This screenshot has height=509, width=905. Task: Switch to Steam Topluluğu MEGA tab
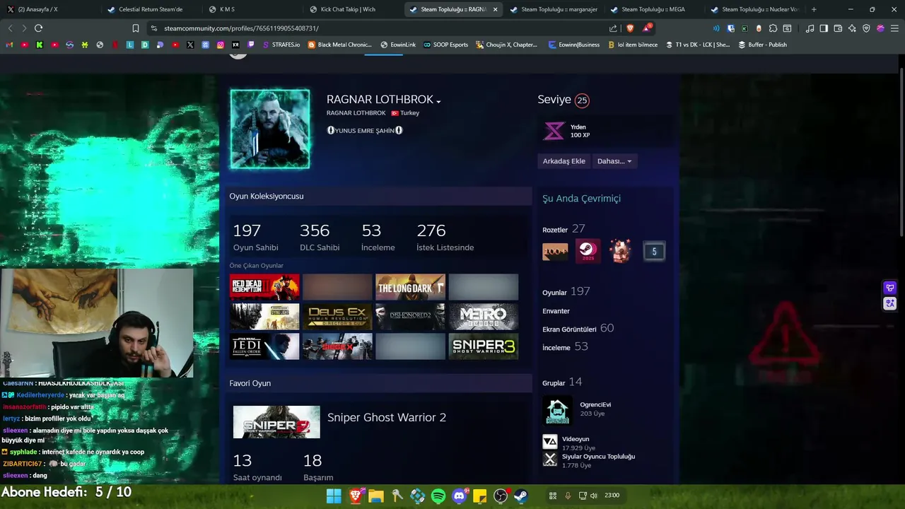coord(655,9)
